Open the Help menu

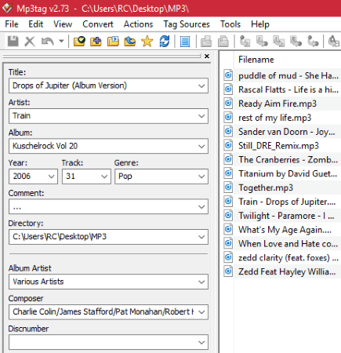(x=260, y=24)
